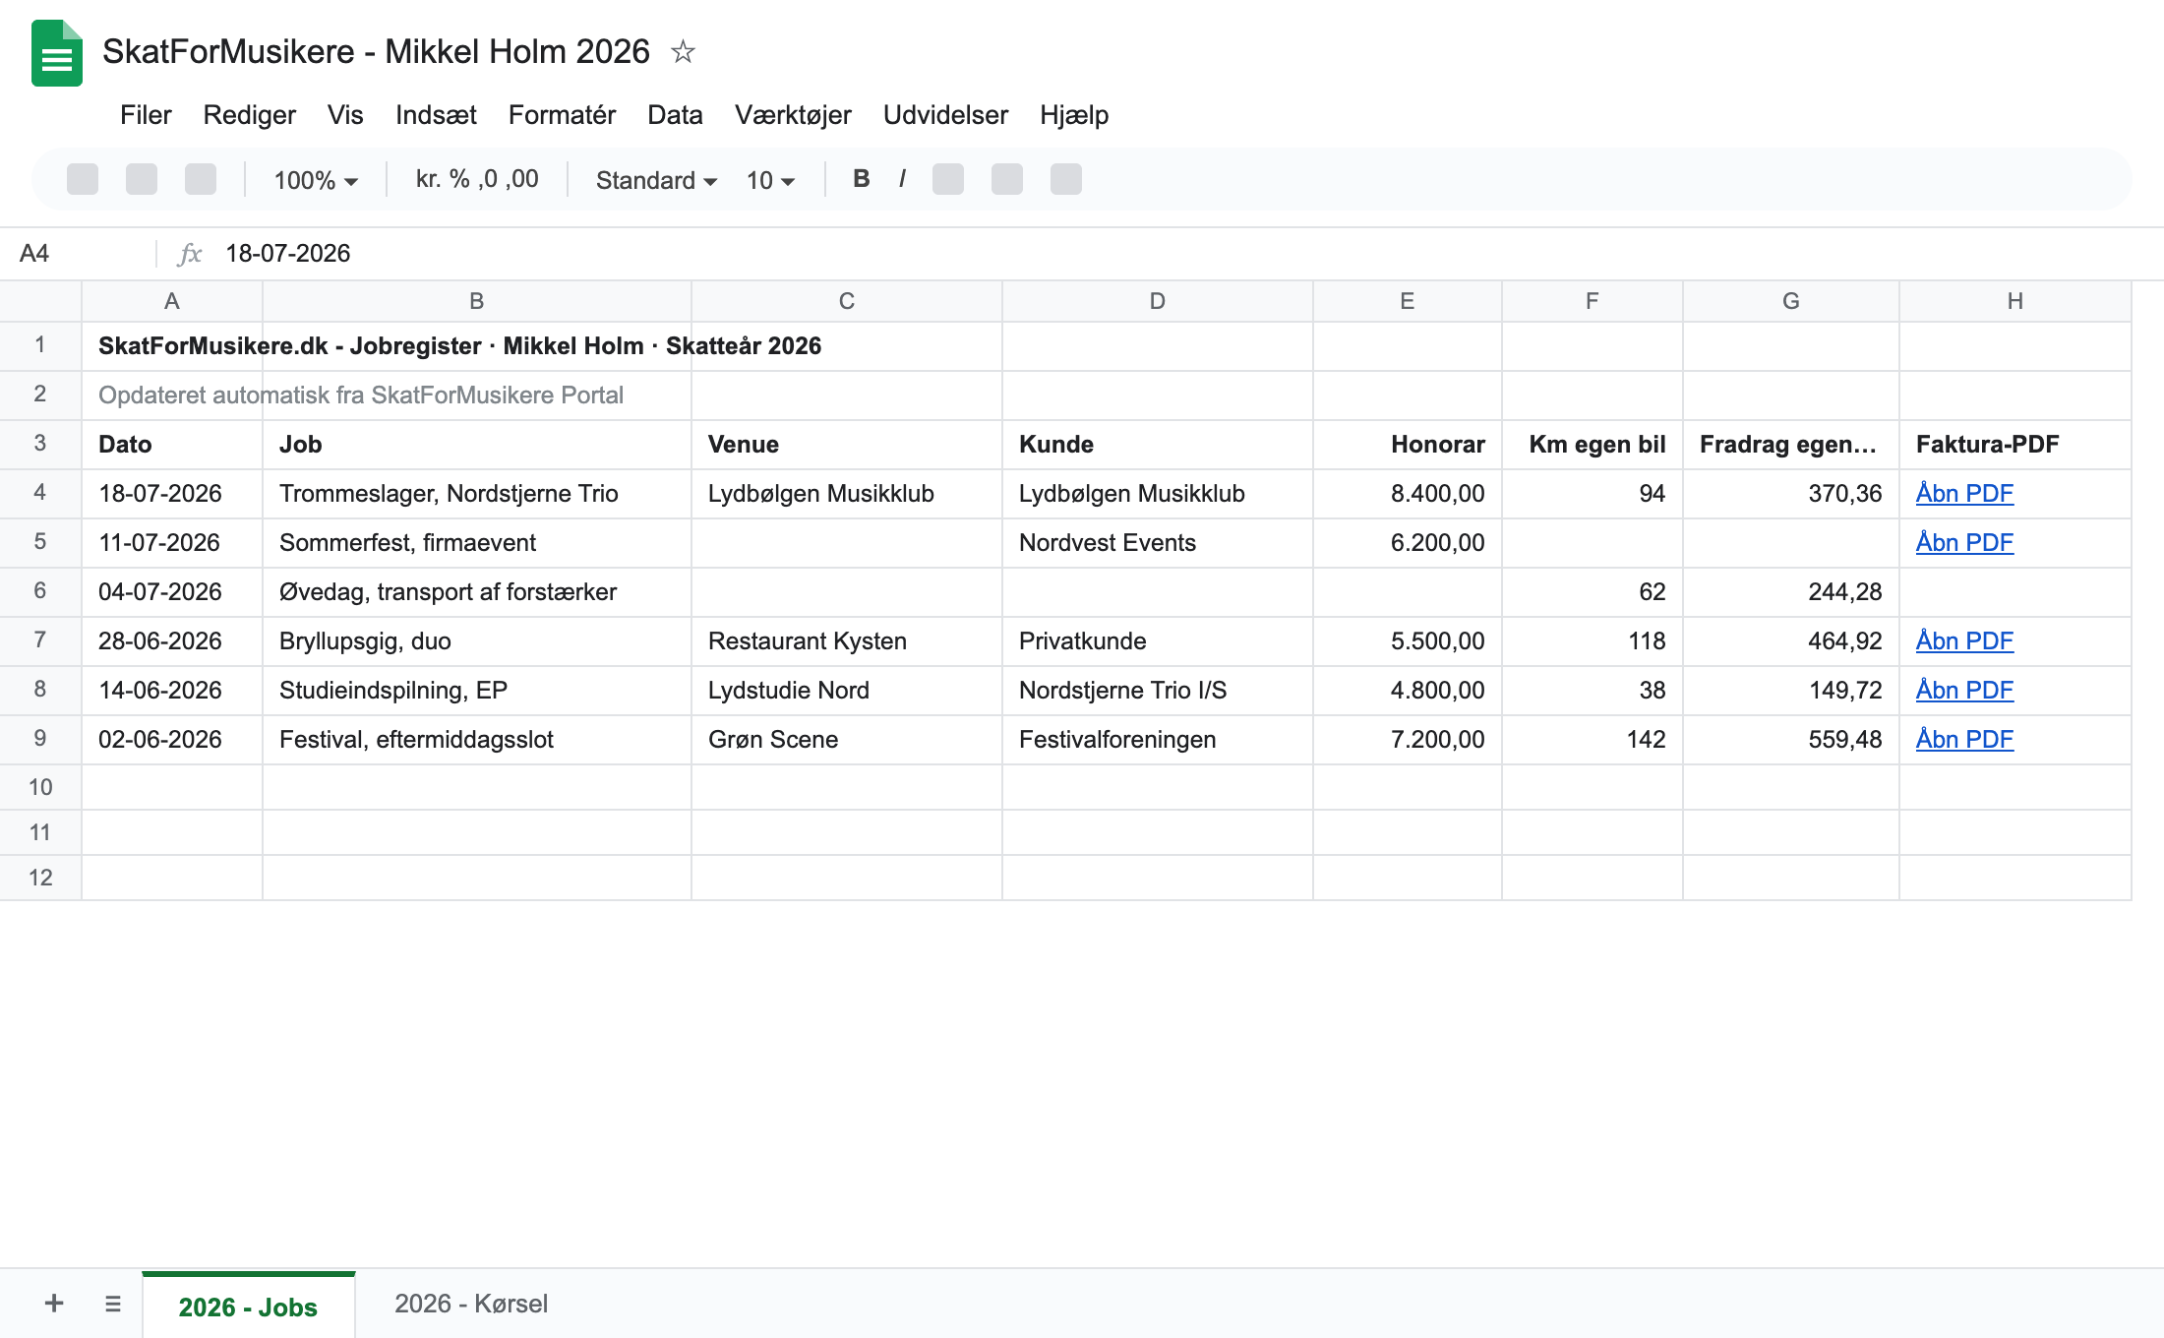Screen dimensions: 2164x1338
Task: Open PDF link for Bryllupsgig row
Action: [x=1964, y=641]
